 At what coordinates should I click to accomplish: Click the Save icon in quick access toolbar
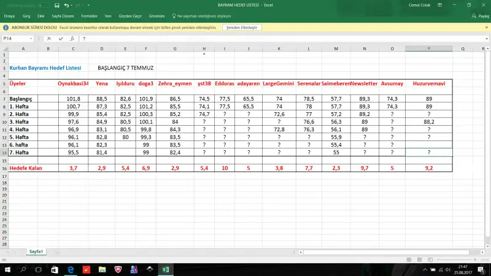56,6
